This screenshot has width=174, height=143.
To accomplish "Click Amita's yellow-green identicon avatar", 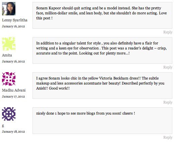I will point(9,44).
